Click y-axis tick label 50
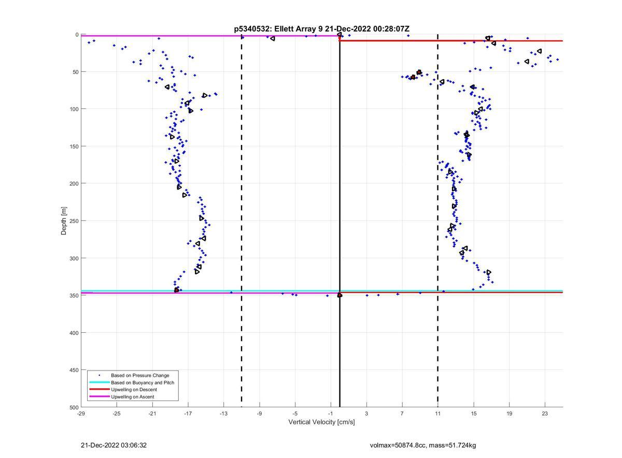This screenshot has width=622, height=458. pos(75,72)
